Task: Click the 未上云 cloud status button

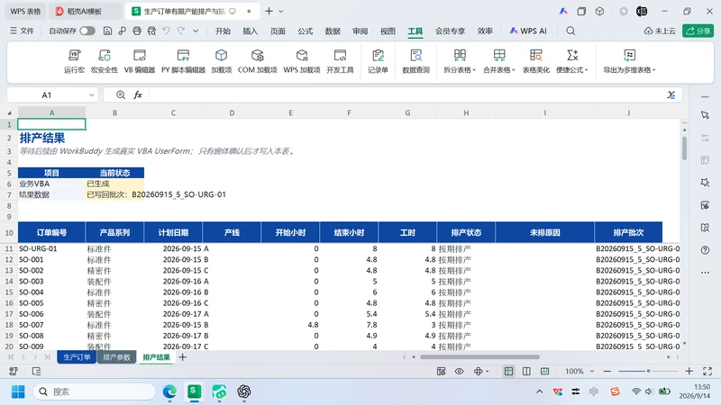Action: tap(660, 31)
